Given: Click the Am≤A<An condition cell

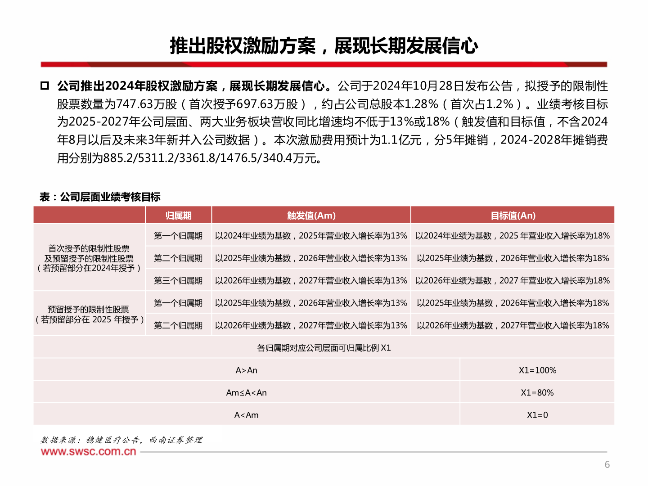Looking at the screenshot, I should coord(246,392).
